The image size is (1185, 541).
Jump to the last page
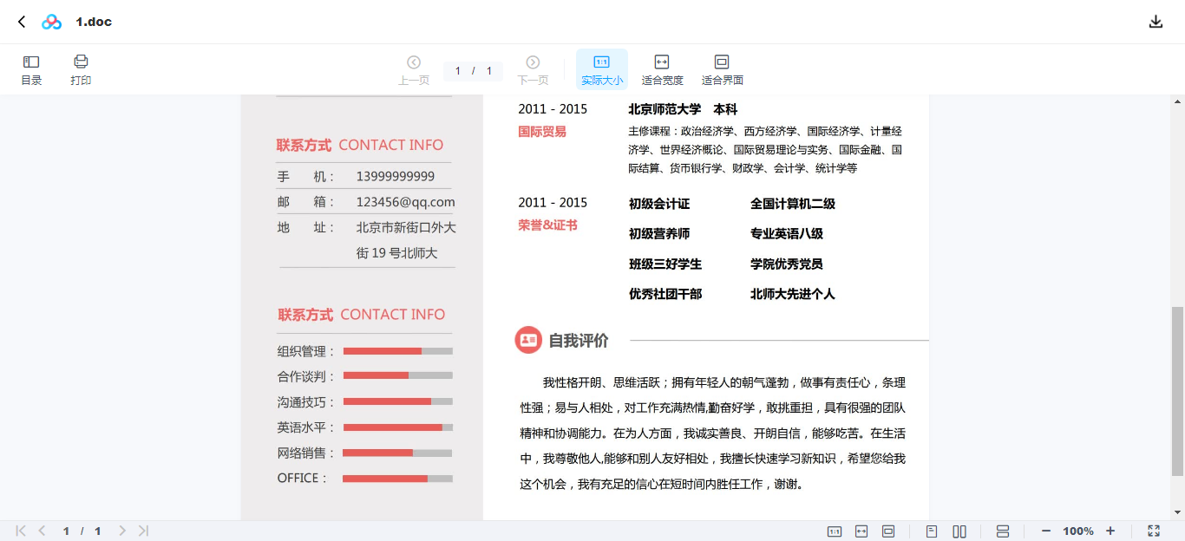coord(142,530)
